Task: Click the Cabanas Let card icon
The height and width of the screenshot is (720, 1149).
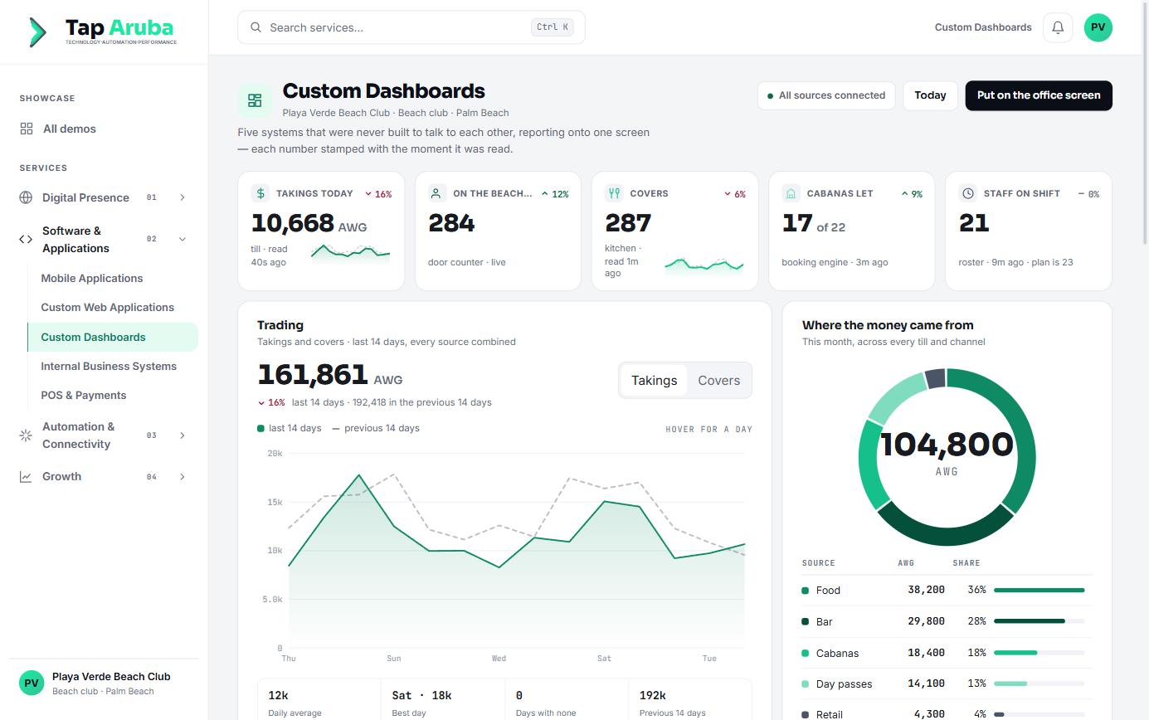Action: pyautogui.click(x=791, y=193)
